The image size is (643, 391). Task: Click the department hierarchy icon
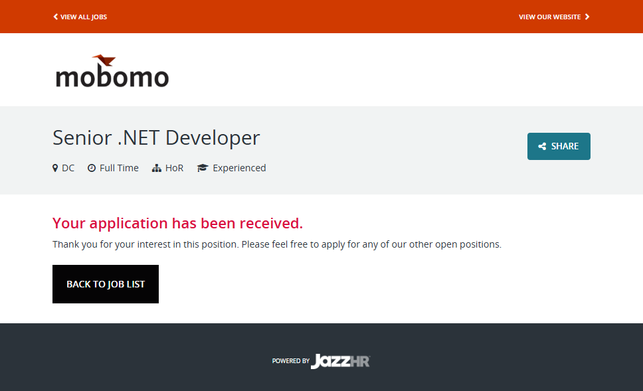157,168
